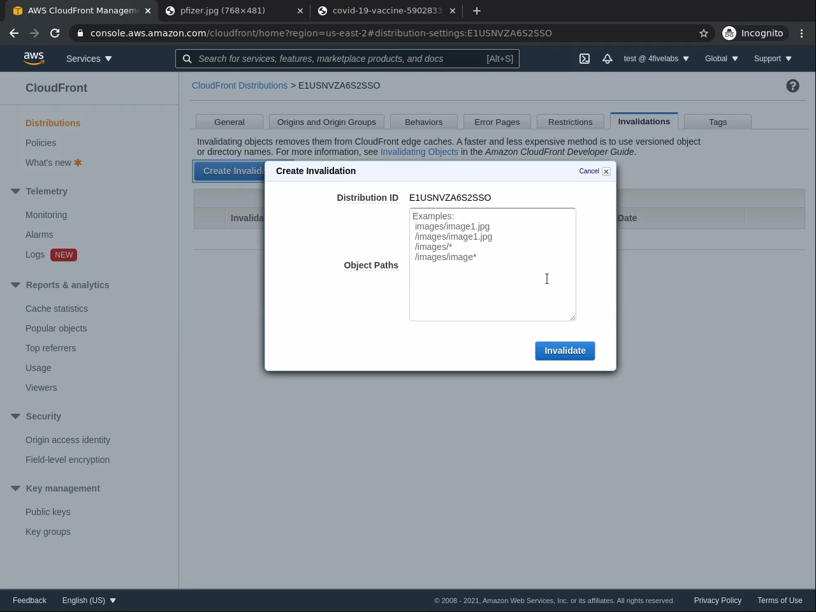This screenshot has width=816, height=612.
Task: Open Alarms in the sidebar
Action: [x=40, y=235]
